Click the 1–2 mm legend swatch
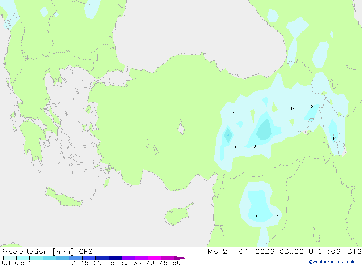The width and height of the screenshot is (362, 265). coord(36,258)
